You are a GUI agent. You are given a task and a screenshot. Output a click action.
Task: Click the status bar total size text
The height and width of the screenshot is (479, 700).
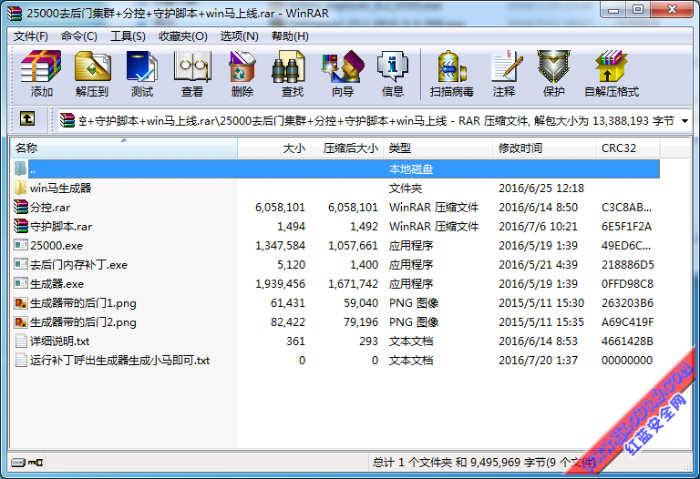(x=484, y=463)
